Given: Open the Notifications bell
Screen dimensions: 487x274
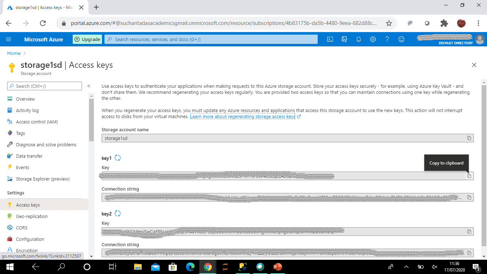Looking at the screenshot, I should point(359,39).
